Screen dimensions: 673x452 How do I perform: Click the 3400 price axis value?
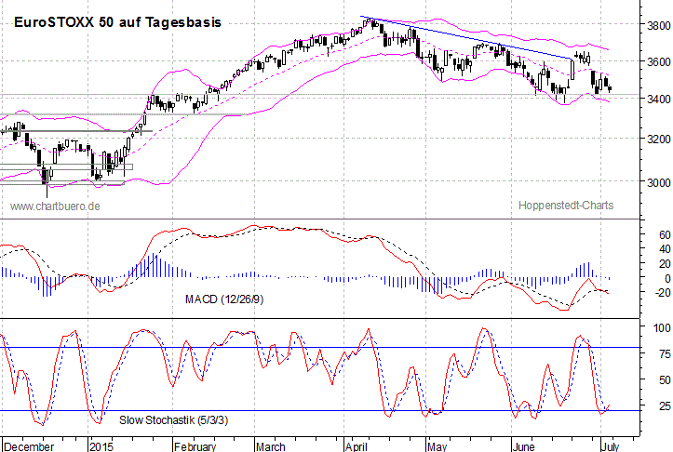658,100
